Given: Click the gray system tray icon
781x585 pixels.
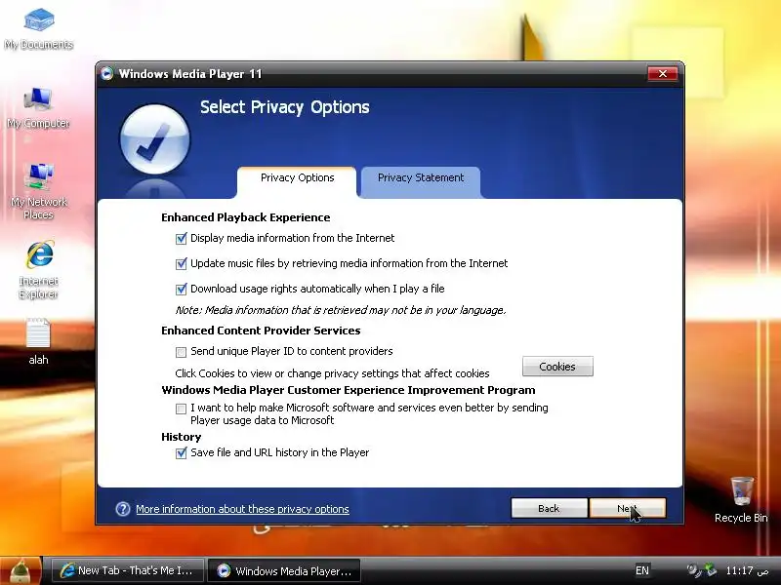Looking at the screenshot, I should (x=693, y=570).
